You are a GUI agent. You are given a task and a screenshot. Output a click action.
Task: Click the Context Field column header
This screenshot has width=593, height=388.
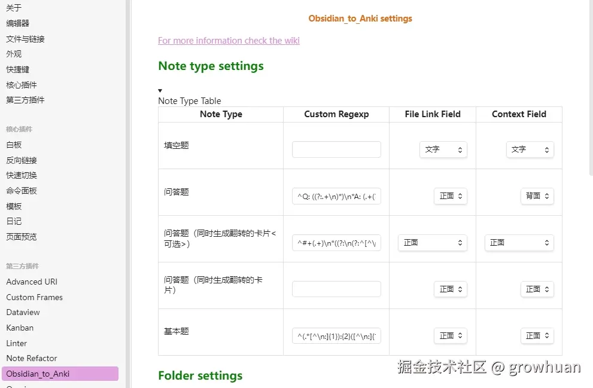tap(519, 114)
